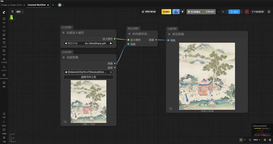Toggle the 显示图像流 button

point(195,12)
